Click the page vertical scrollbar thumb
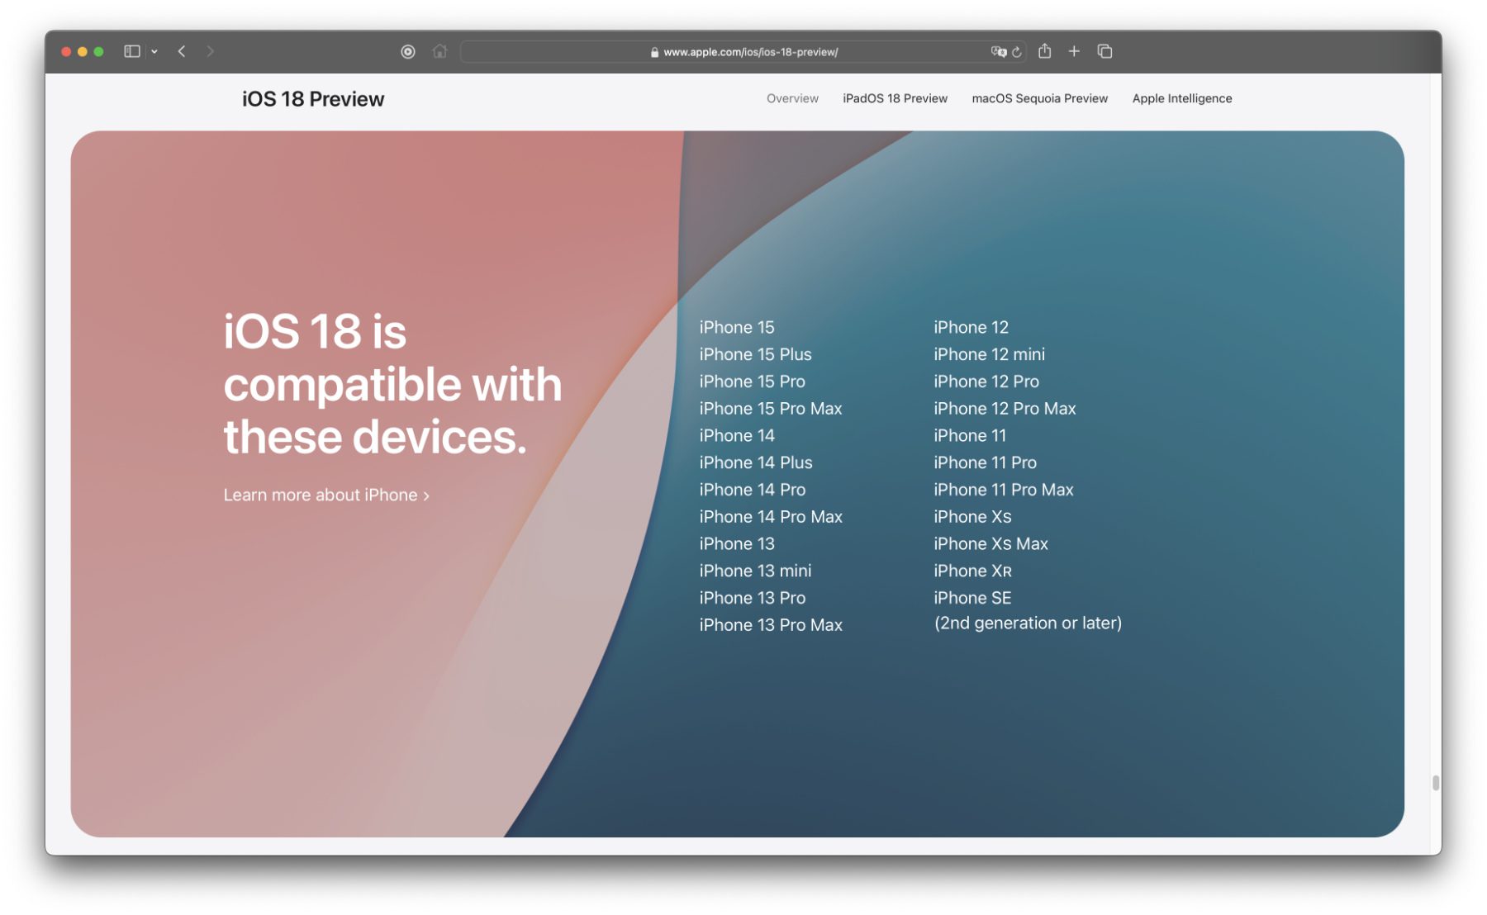1487x915 pixels. pyautogui.click(x=1436, y=782)
